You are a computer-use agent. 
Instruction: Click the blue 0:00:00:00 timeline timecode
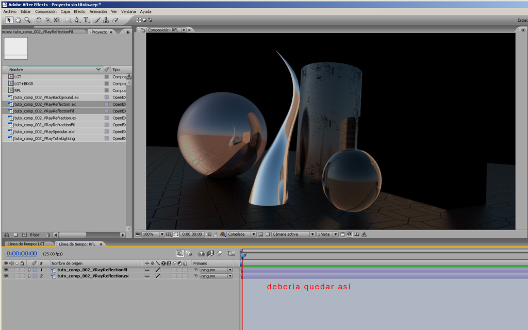(x=22, y=253)
